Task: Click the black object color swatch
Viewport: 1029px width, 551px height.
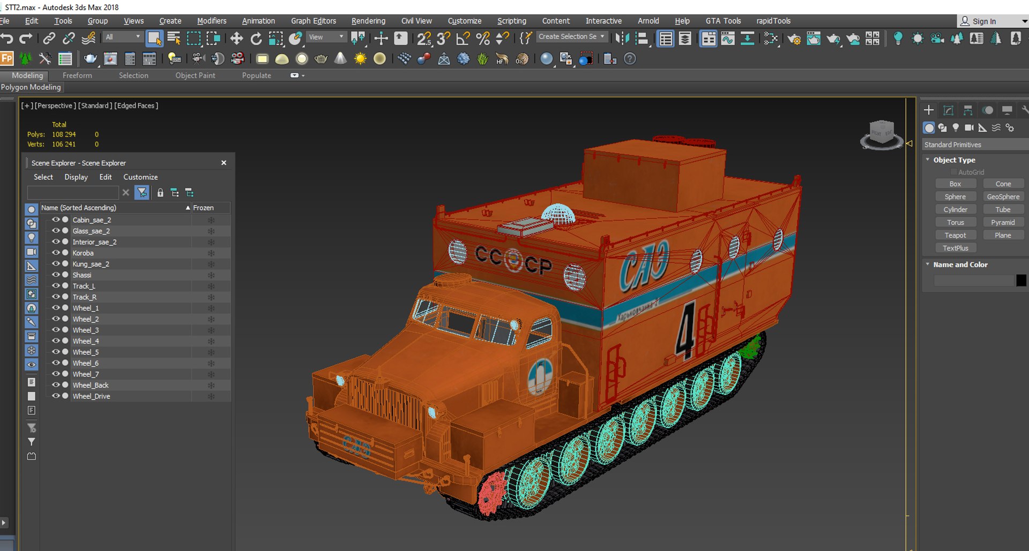Action: coord(1021,280)
